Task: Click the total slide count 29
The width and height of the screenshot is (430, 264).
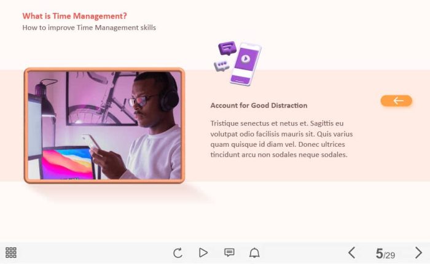Action: click(x=390, y=255)
